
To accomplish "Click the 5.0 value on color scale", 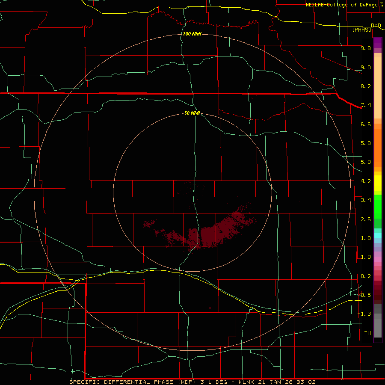I will 366,162.
